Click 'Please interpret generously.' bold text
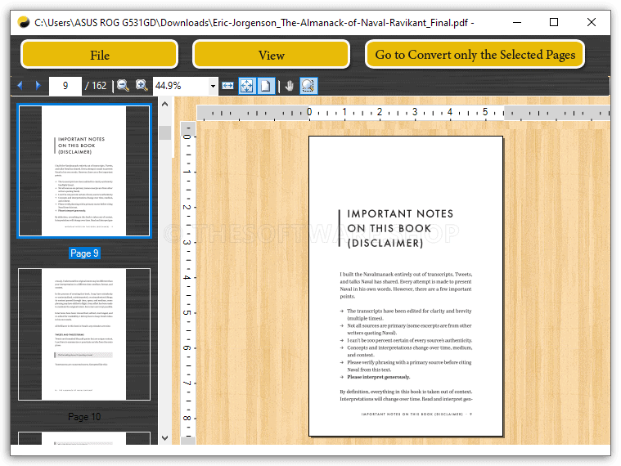Screen dimensions: 621x466 tap(379, 377)
